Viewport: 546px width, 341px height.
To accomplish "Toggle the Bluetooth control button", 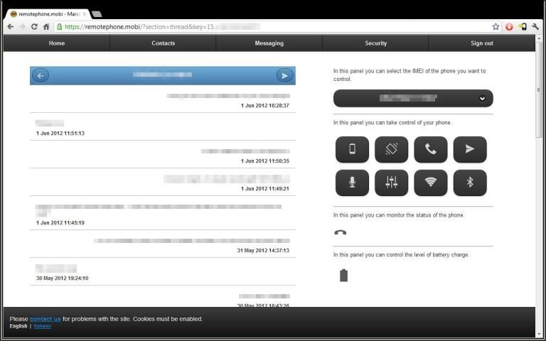I will pos(469,183).
